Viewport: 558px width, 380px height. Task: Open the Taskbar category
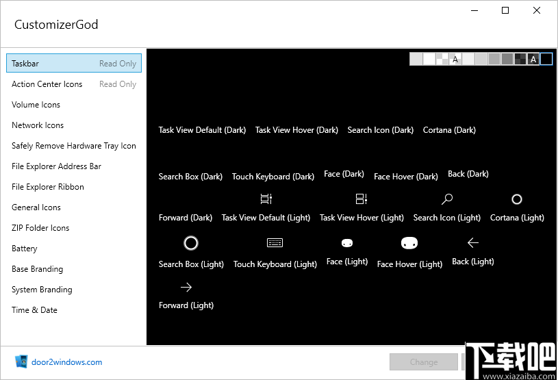point(74,63)
